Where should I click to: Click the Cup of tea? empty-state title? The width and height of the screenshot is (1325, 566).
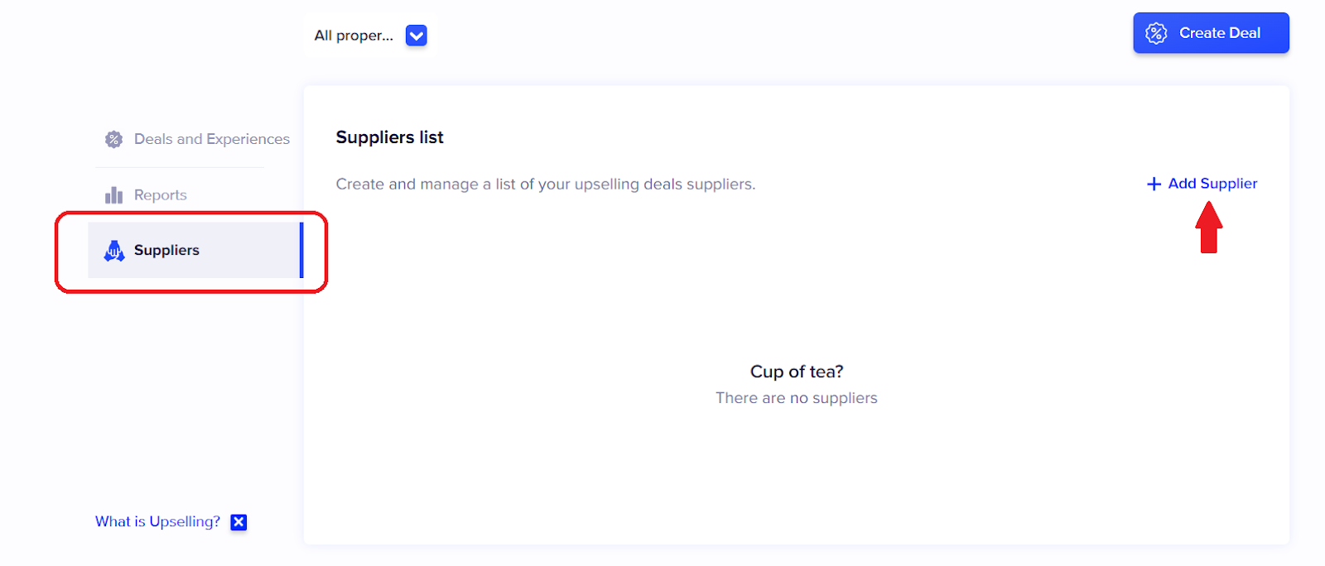pos(797,372)
